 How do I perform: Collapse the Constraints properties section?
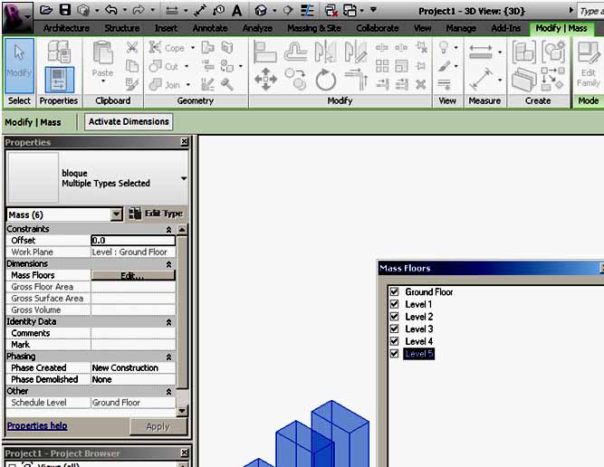(x=168, y=230)
